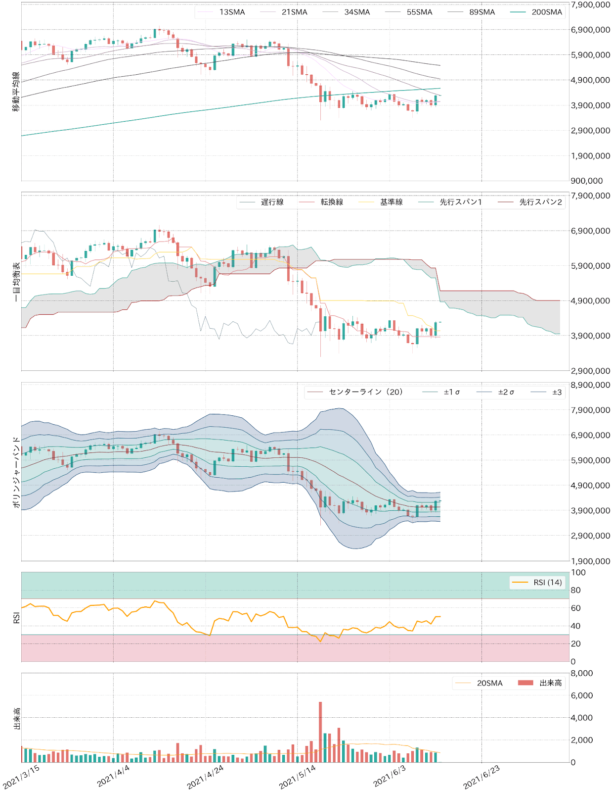Select the 89SMA legend label
612x792 pixels.
click(481, 12)
